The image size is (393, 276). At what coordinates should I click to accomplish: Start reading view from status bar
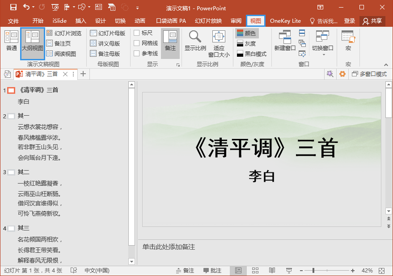(x=272, y=271)
